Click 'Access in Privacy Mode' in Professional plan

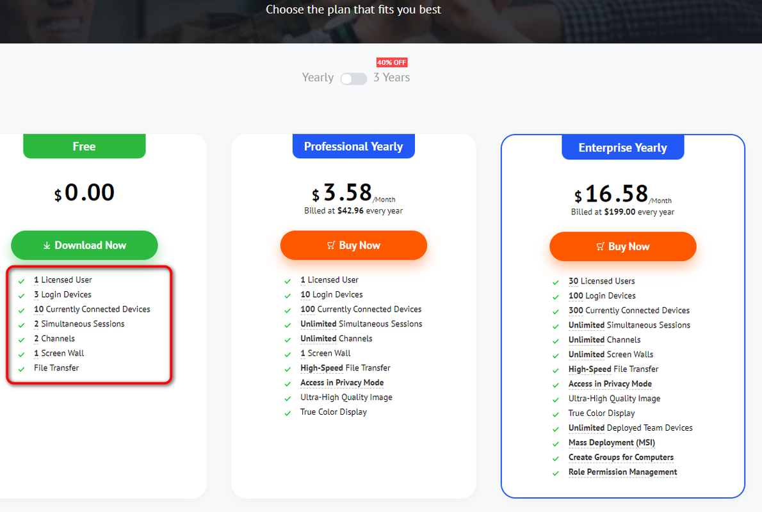tap(342, 382)
